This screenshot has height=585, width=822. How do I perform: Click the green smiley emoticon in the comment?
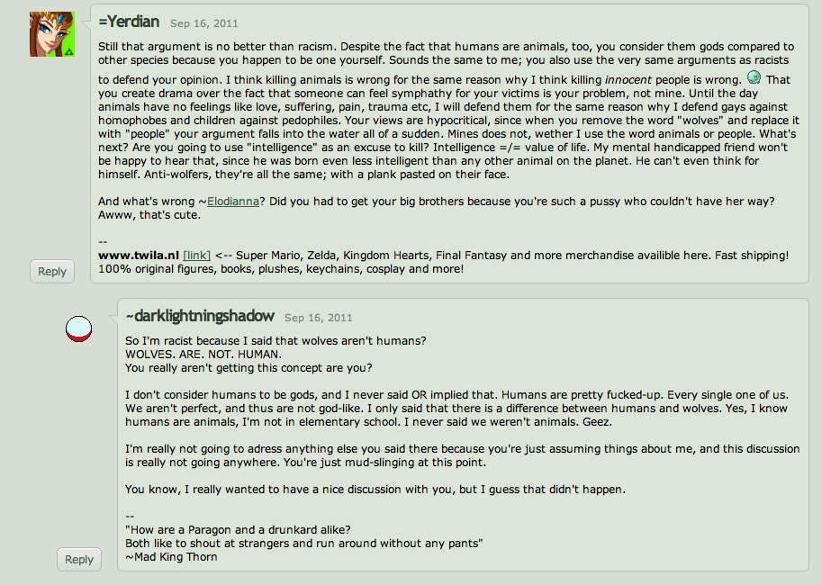pyautogui.click(x=754, y=78)
